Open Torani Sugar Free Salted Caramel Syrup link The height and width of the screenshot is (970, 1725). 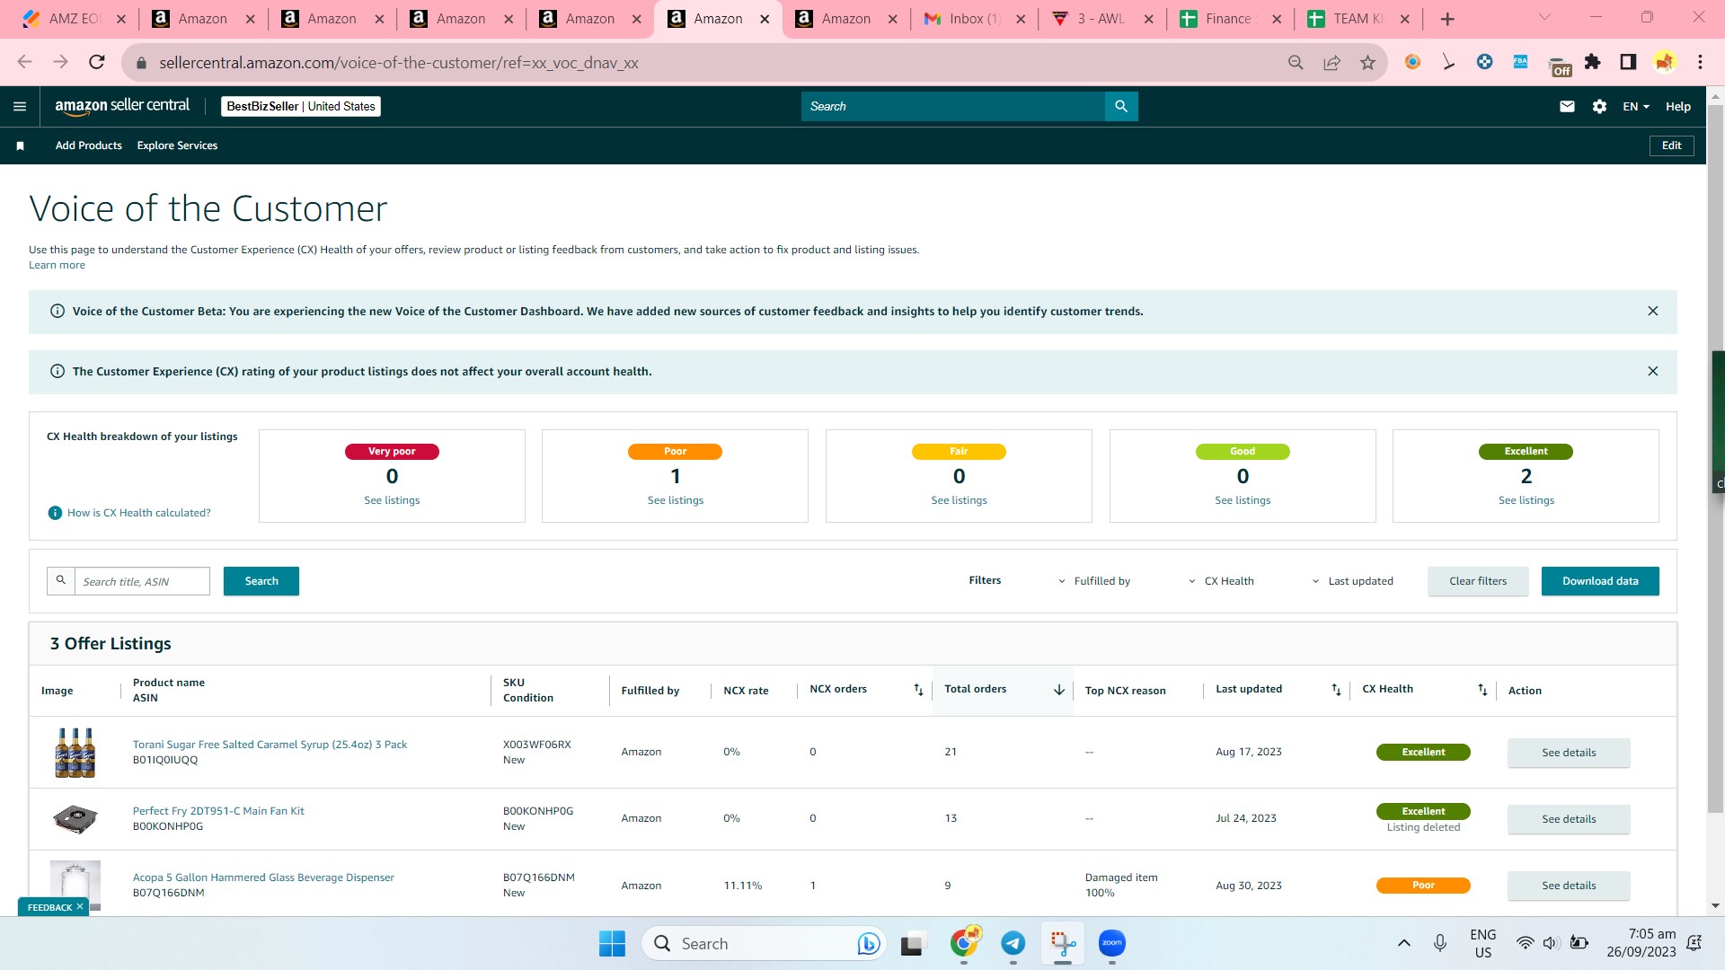pos(270,745)
